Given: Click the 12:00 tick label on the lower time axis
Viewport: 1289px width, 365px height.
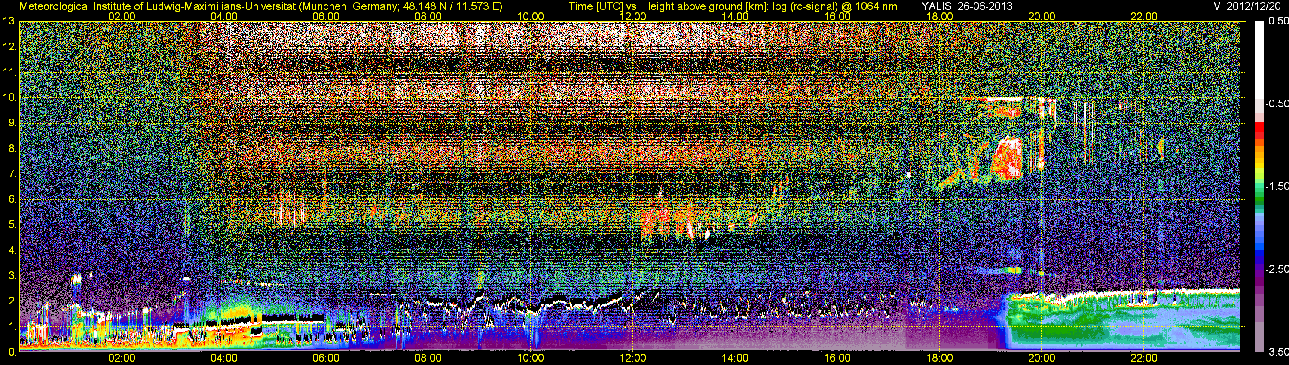Looking at the screenshot, I should tap(632, 358).
